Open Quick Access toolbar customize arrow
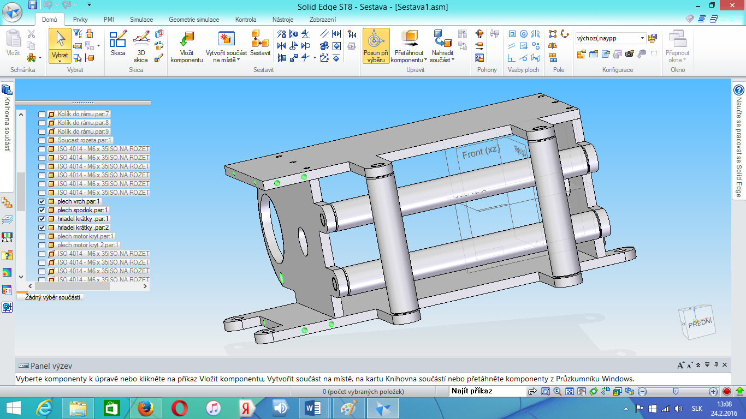 [89, 5]
